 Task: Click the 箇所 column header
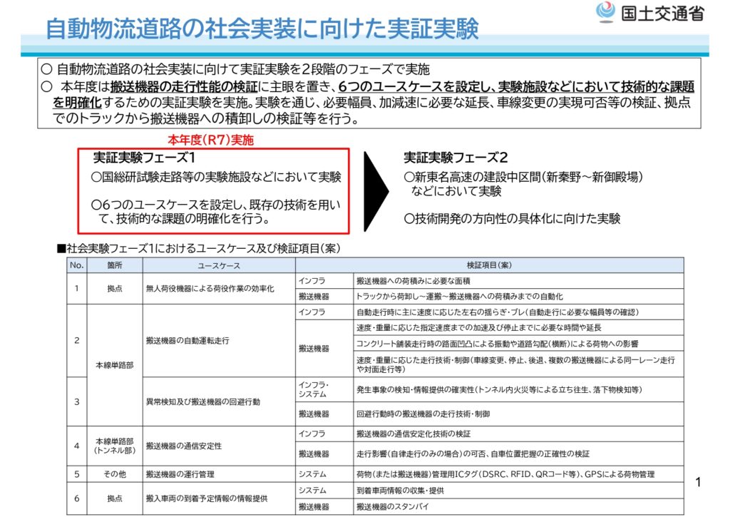(x=115, y=265)
